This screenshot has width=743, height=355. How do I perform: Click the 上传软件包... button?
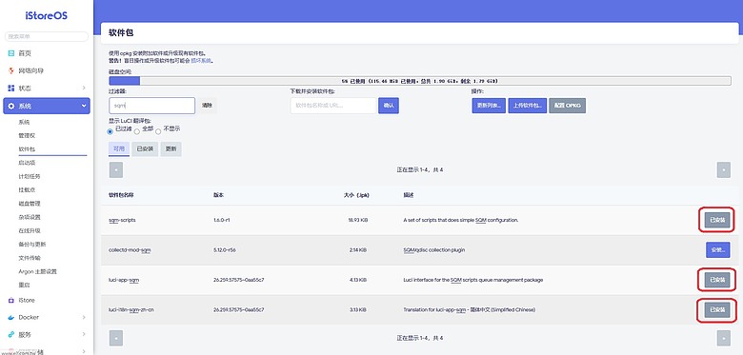(528, 106)
